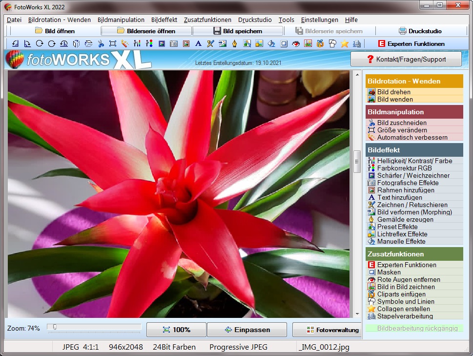Click the zoom slider handle
The width and height of the screenshot is (473, 356).
click(55, 327)
